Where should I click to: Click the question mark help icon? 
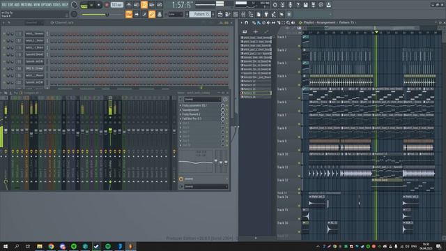point(298,5)
